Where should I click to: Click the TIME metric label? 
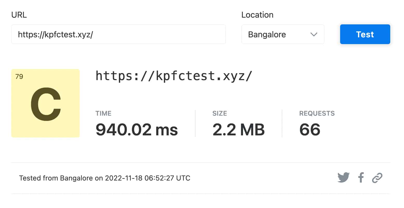click(103, 113)
